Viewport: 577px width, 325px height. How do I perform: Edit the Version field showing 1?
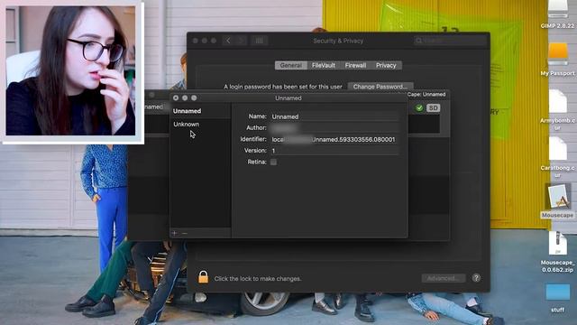click(334, 151)
